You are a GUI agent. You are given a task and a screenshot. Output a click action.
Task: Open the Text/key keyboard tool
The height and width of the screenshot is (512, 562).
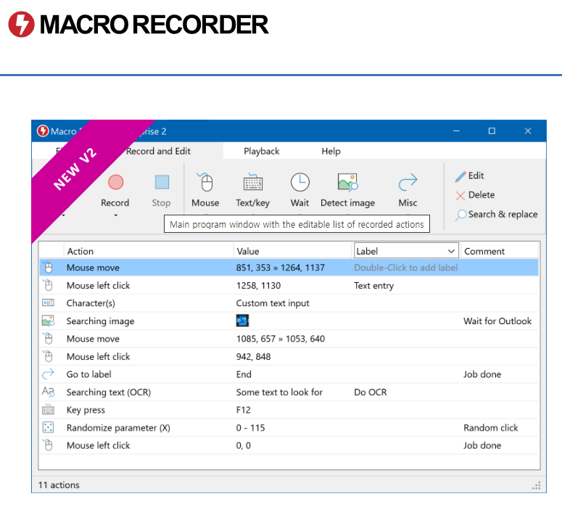(252, 182)
